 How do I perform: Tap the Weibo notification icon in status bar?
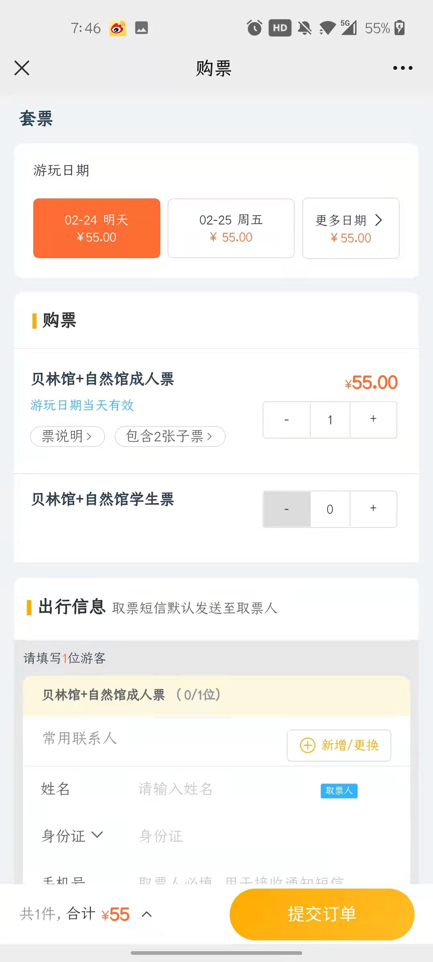118,28
